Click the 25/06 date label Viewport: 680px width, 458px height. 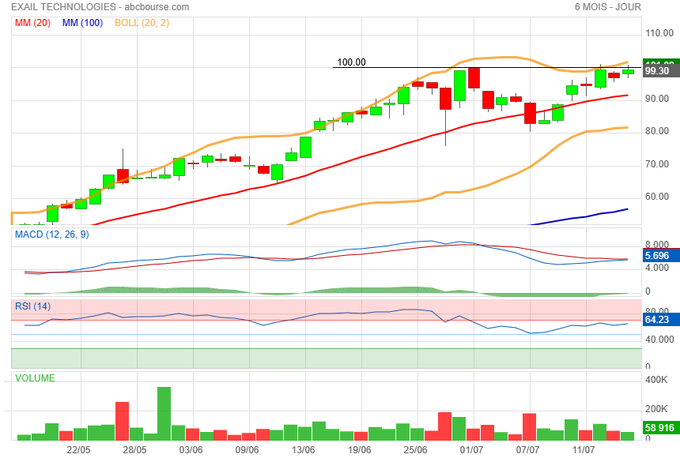pos(415,450)
